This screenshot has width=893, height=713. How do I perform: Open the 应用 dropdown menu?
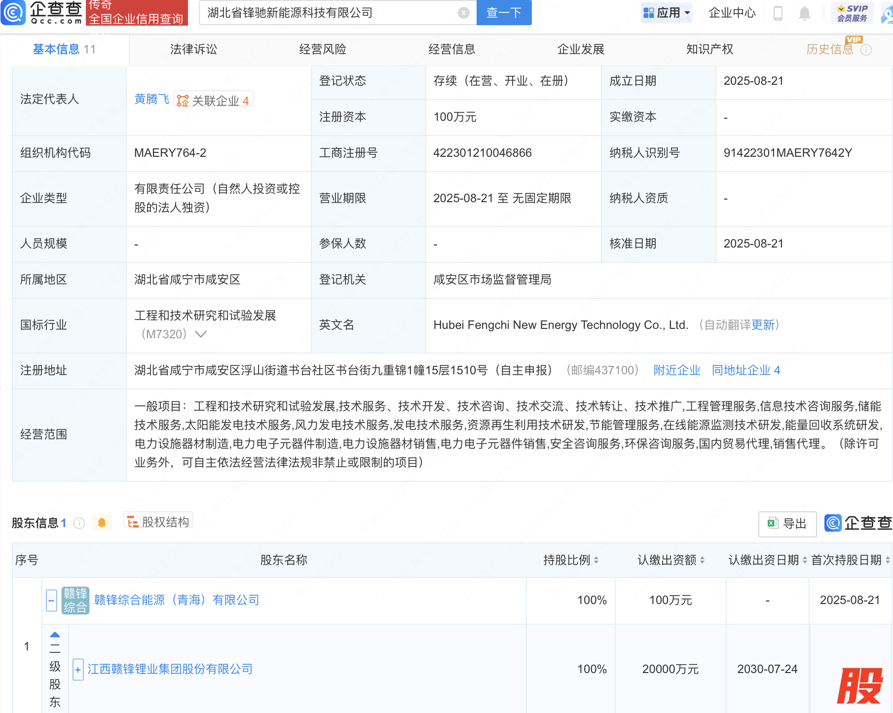point(667,13)
